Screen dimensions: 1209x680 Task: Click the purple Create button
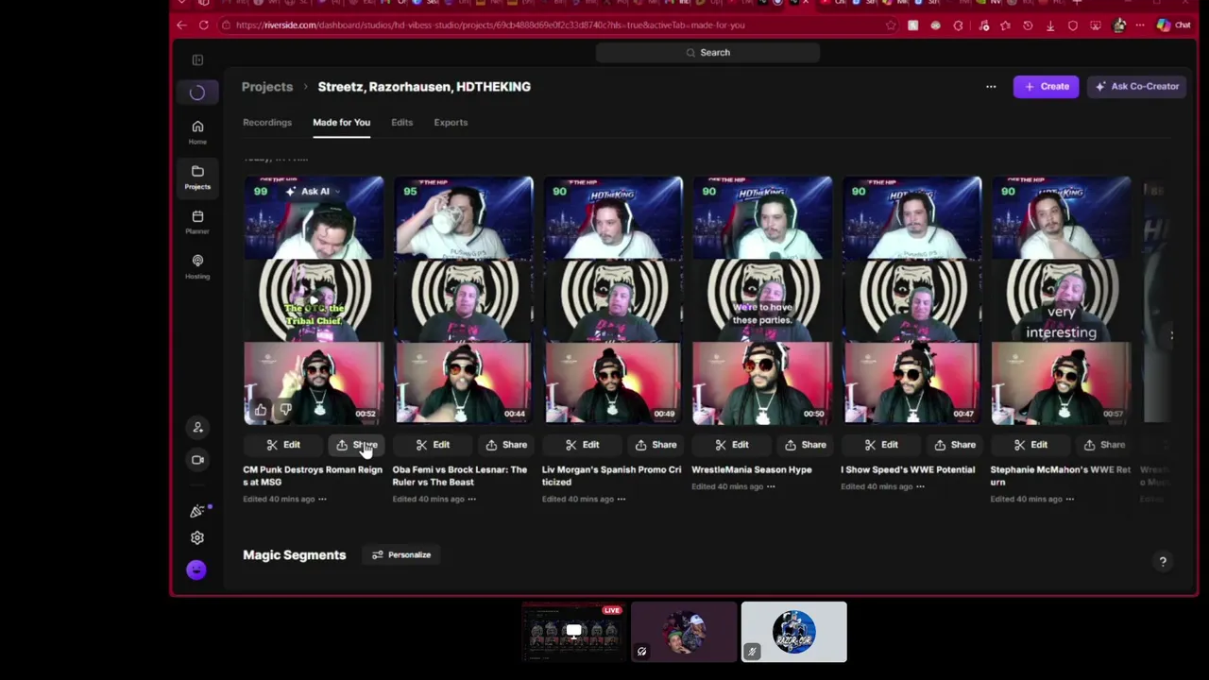1047,87
